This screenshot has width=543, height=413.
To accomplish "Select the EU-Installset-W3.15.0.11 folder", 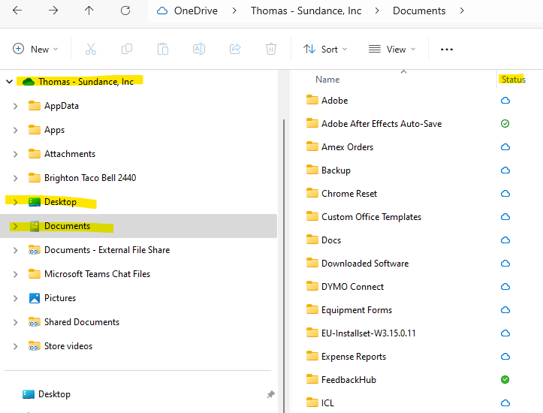I will [x=369, y=333].
